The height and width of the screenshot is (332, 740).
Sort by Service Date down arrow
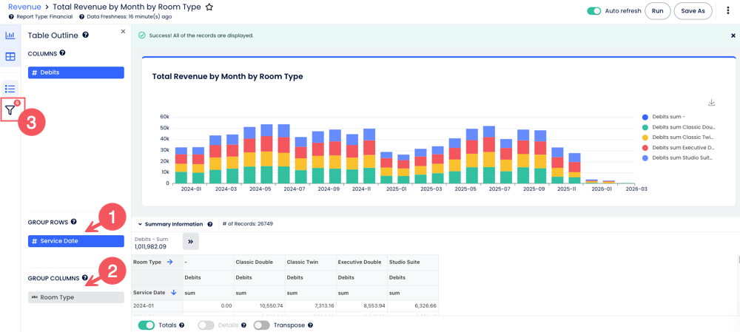click(174, 293)
